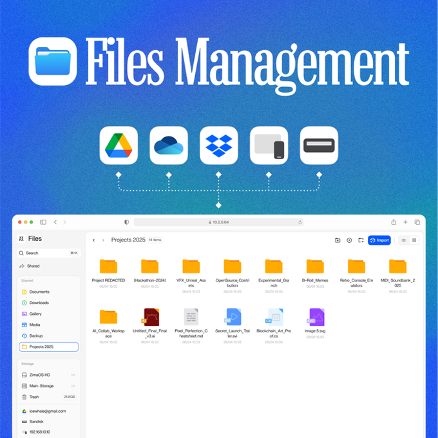Image resolution: width=438 pixels, height=438 pixels.
Task: Open Shared in the sidebar
Action: tap(30, 266)
